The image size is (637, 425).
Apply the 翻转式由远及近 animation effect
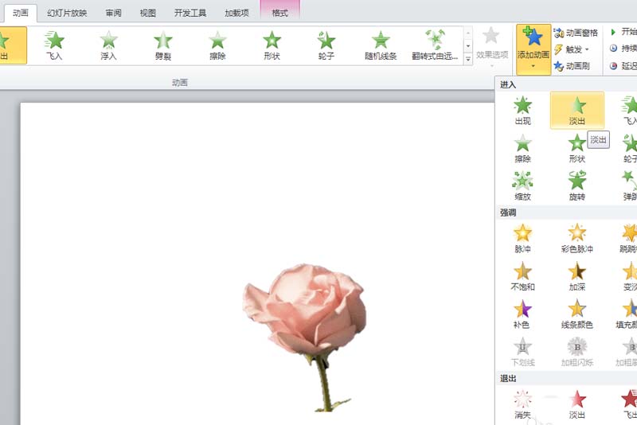click(x=435, y=45)
